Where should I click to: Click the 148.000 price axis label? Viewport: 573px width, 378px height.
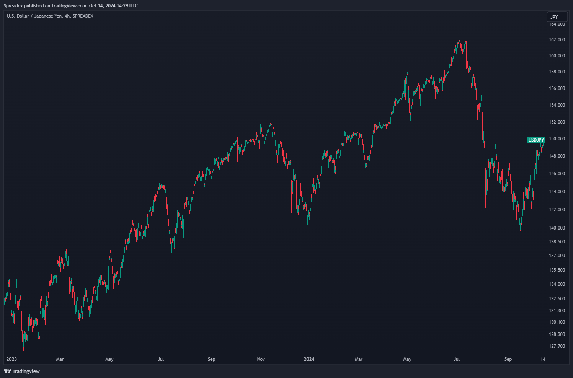557,156
